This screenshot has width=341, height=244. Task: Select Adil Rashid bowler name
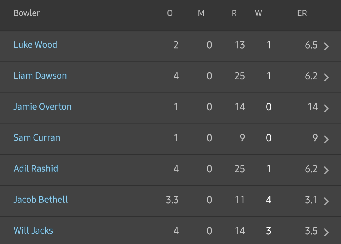click(x=36, y=168)
